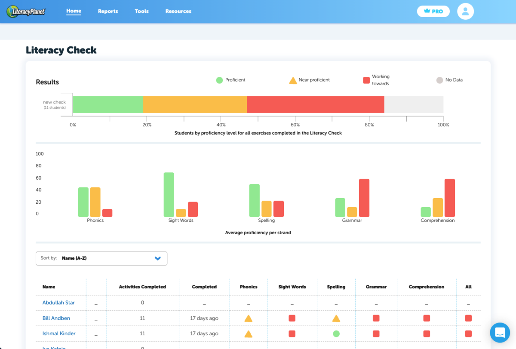Open Abdullah Star's student link

pyautogui.click(x=58, y=303)
